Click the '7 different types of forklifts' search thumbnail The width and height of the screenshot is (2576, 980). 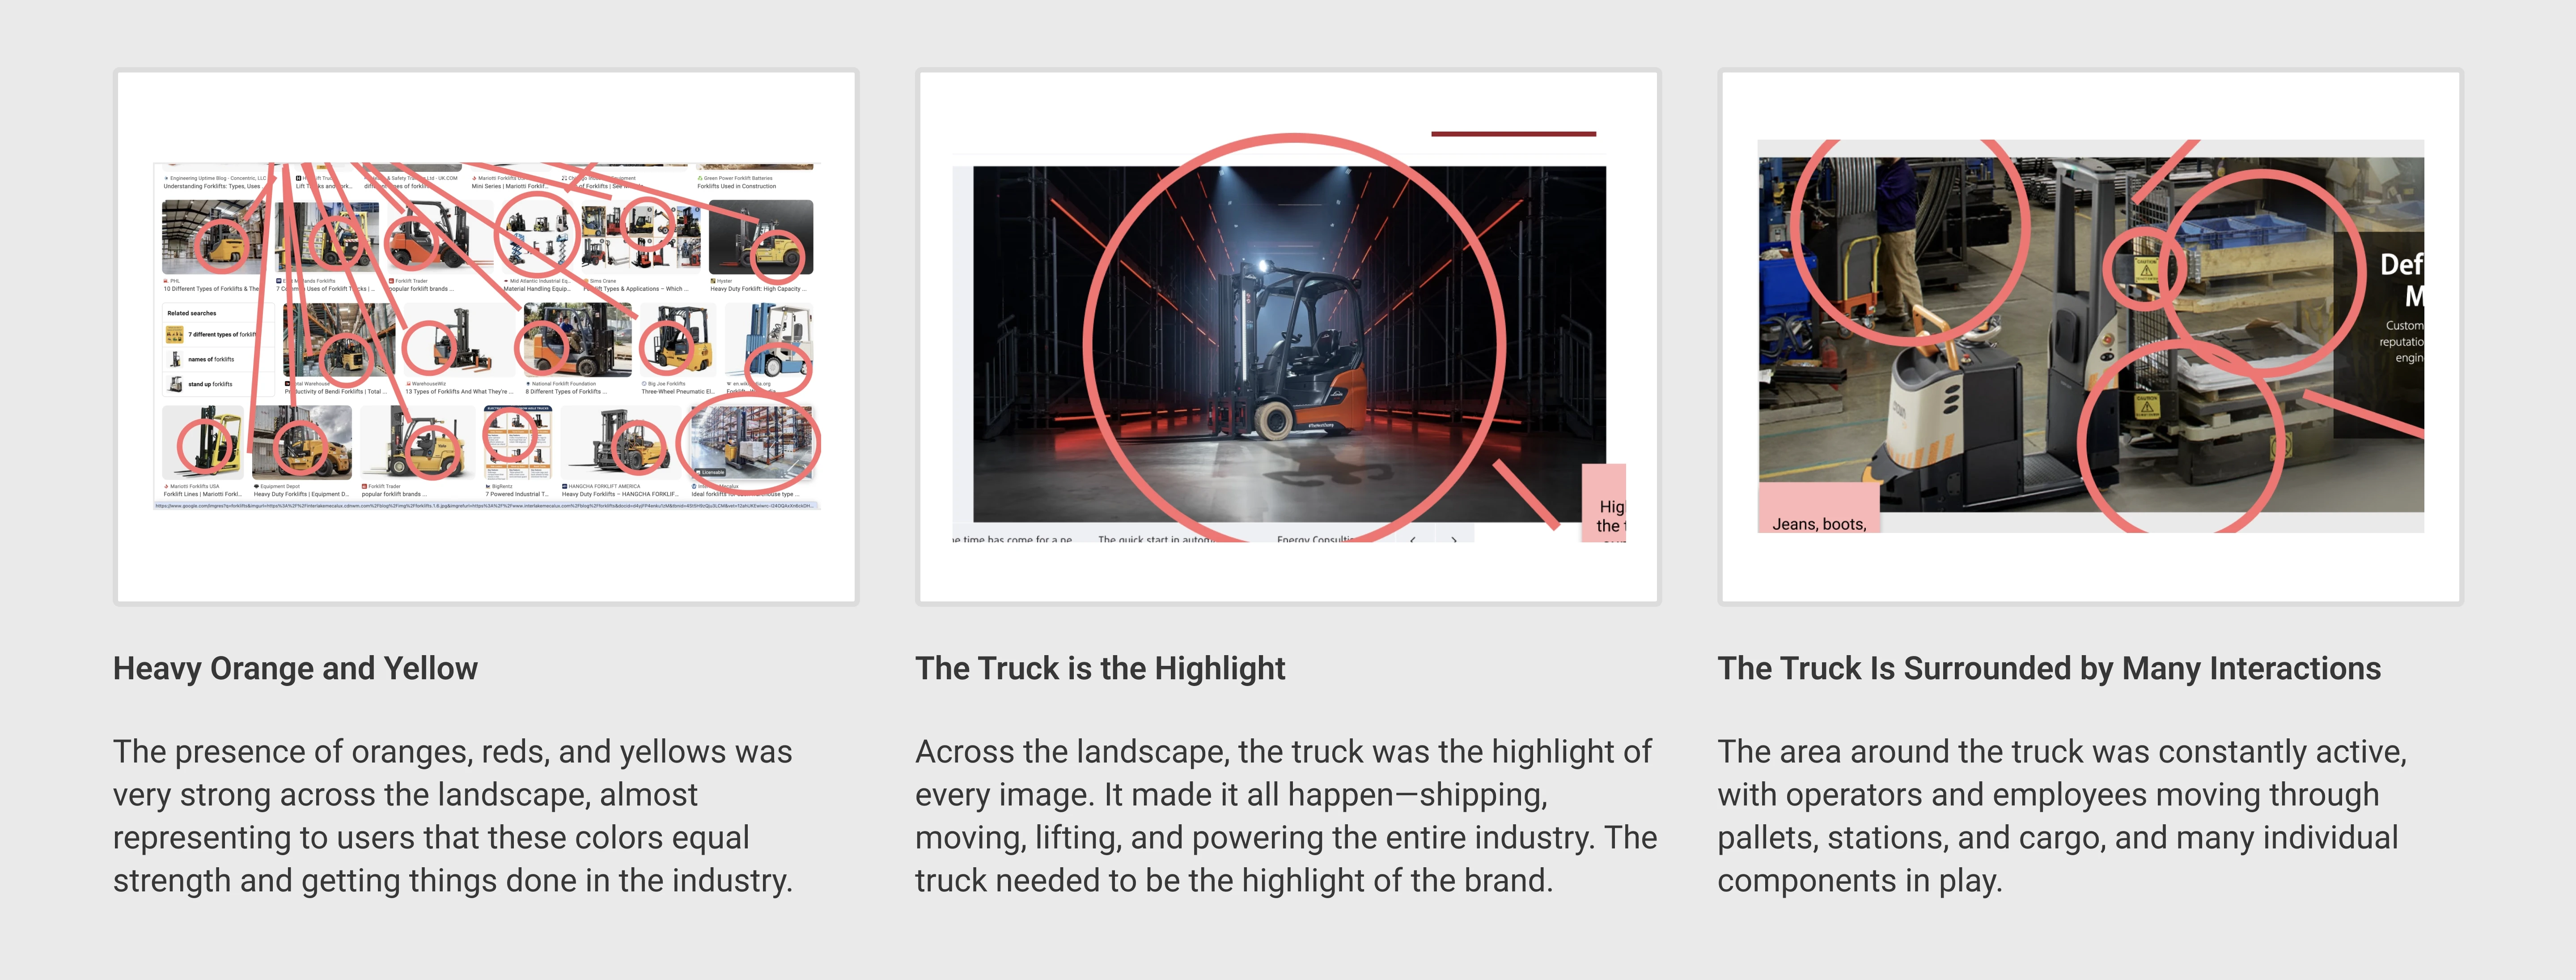(x=175, y=334)
